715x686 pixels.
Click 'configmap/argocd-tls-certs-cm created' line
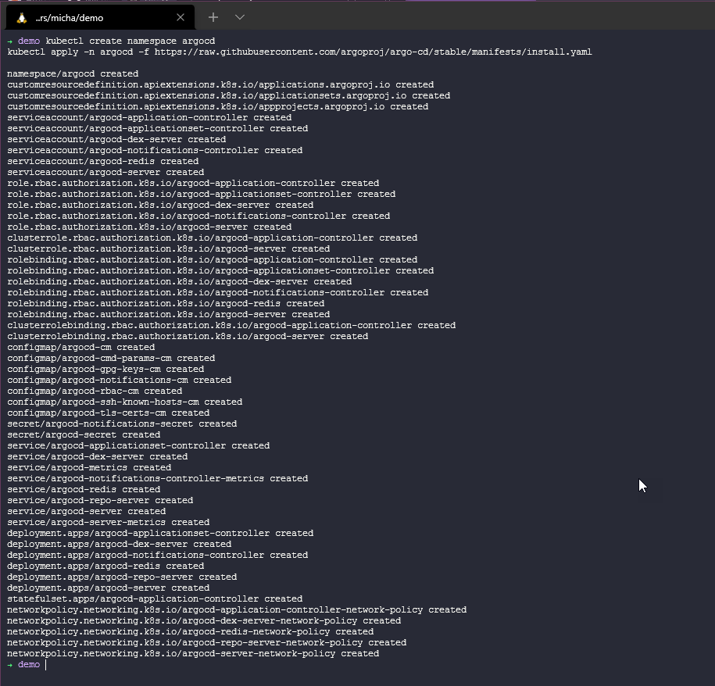pyautogui.click(x=108, y=413)
